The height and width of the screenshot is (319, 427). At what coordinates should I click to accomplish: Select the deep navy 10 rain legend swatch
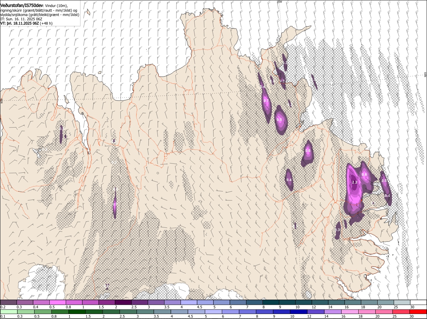299,312
